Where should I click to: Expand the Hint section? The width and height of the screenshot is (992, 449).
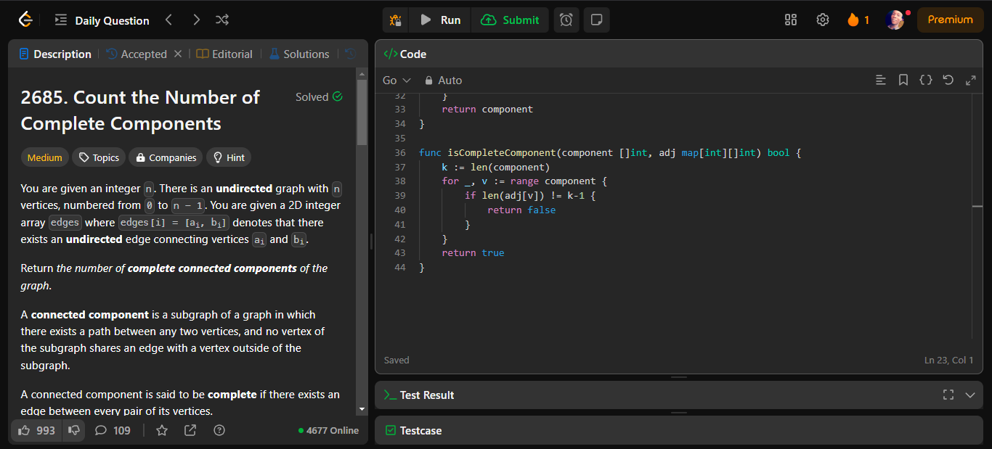pos(229,157)
